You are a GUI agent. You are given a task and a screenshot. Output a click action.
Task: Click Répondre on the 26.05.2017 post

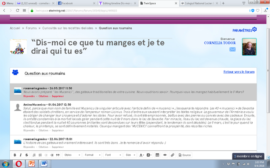pyautogui.click(x=29, y=96)
